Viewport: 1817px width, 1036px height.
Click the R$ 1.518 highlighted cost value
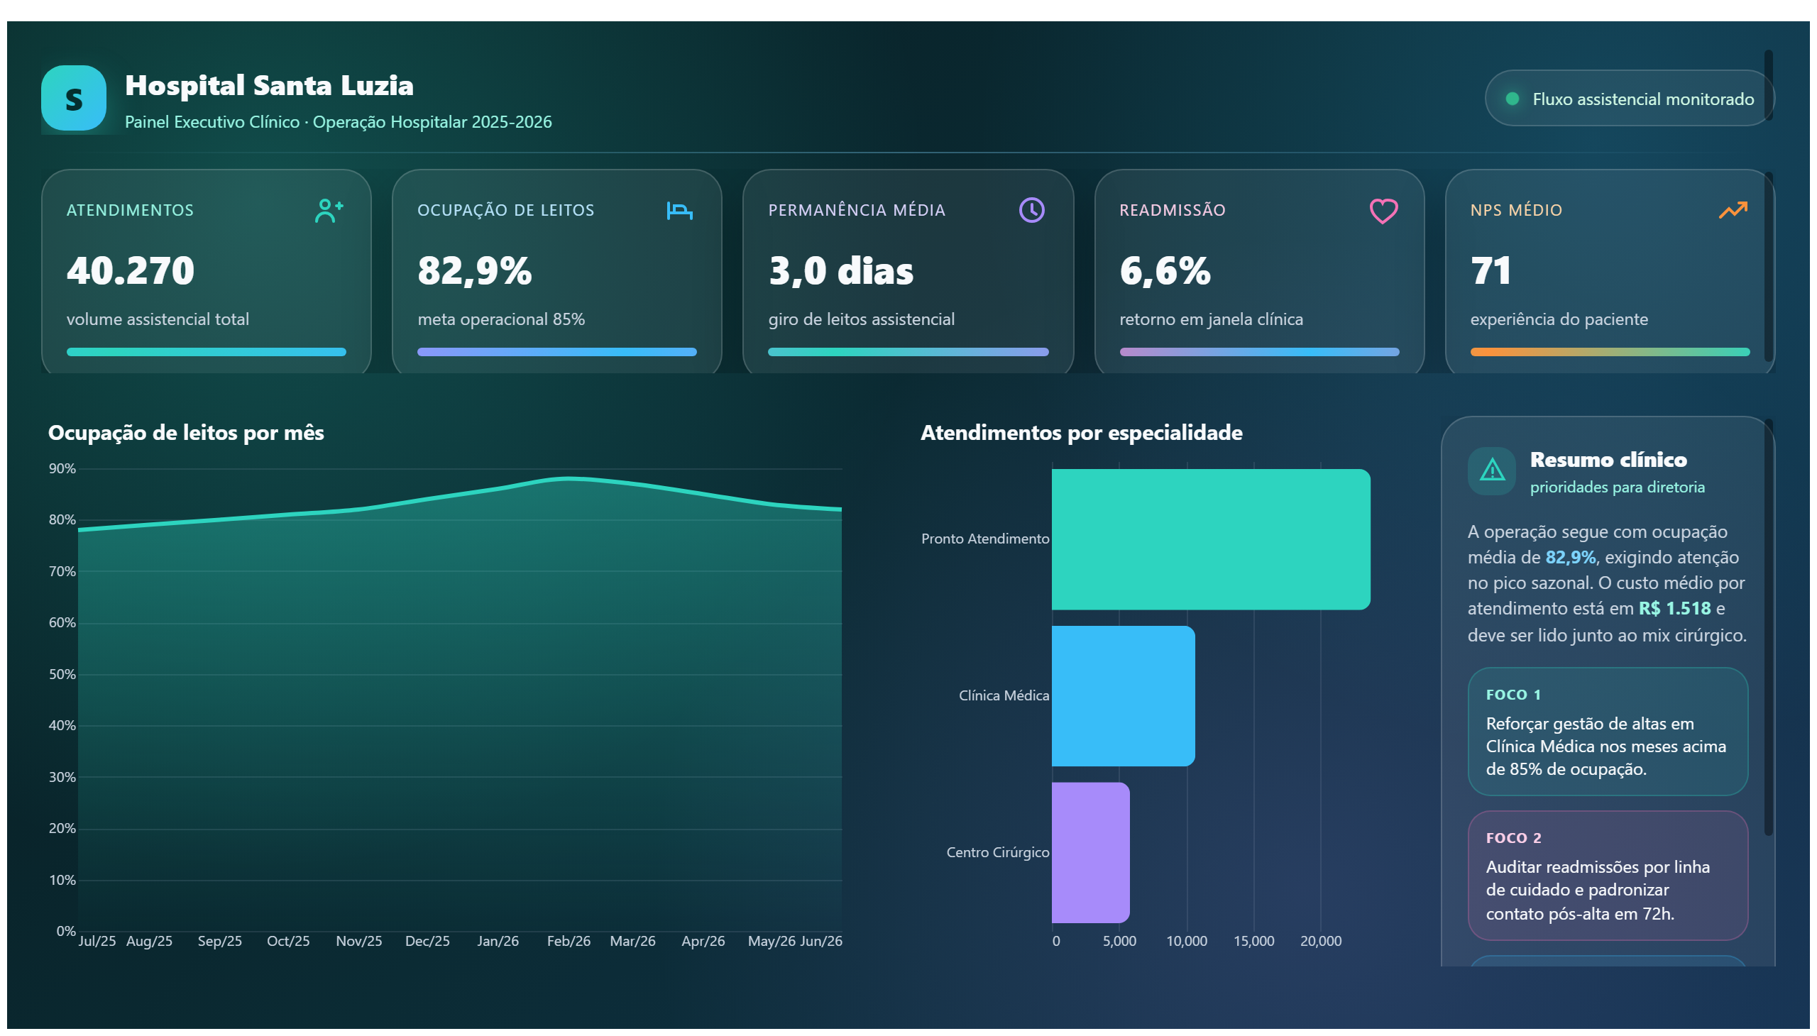pos(1674,608)
